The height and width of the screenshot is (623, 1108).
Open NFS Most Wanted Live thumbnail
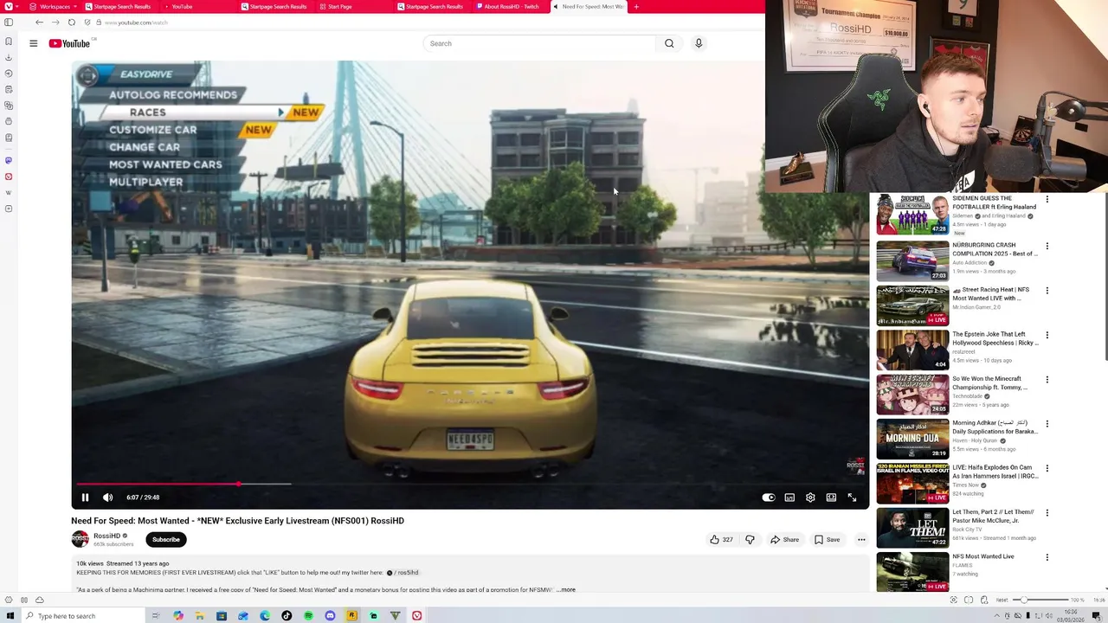(x=912, y=571)
